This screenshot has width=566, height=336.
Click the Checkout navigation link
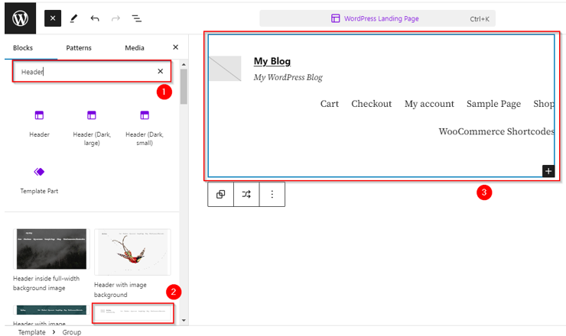click(x=372, y=104)
